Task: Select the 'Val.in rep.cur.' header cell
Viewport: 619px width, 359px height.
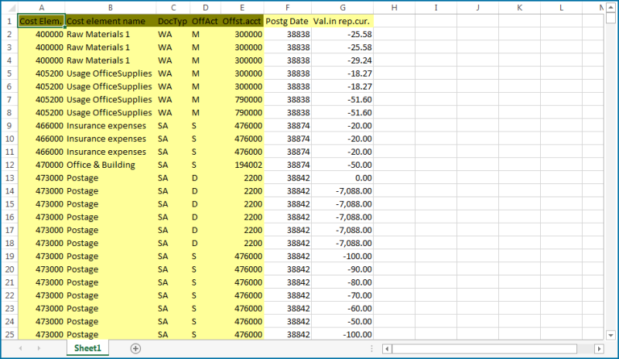Action: tap(342, 21)
